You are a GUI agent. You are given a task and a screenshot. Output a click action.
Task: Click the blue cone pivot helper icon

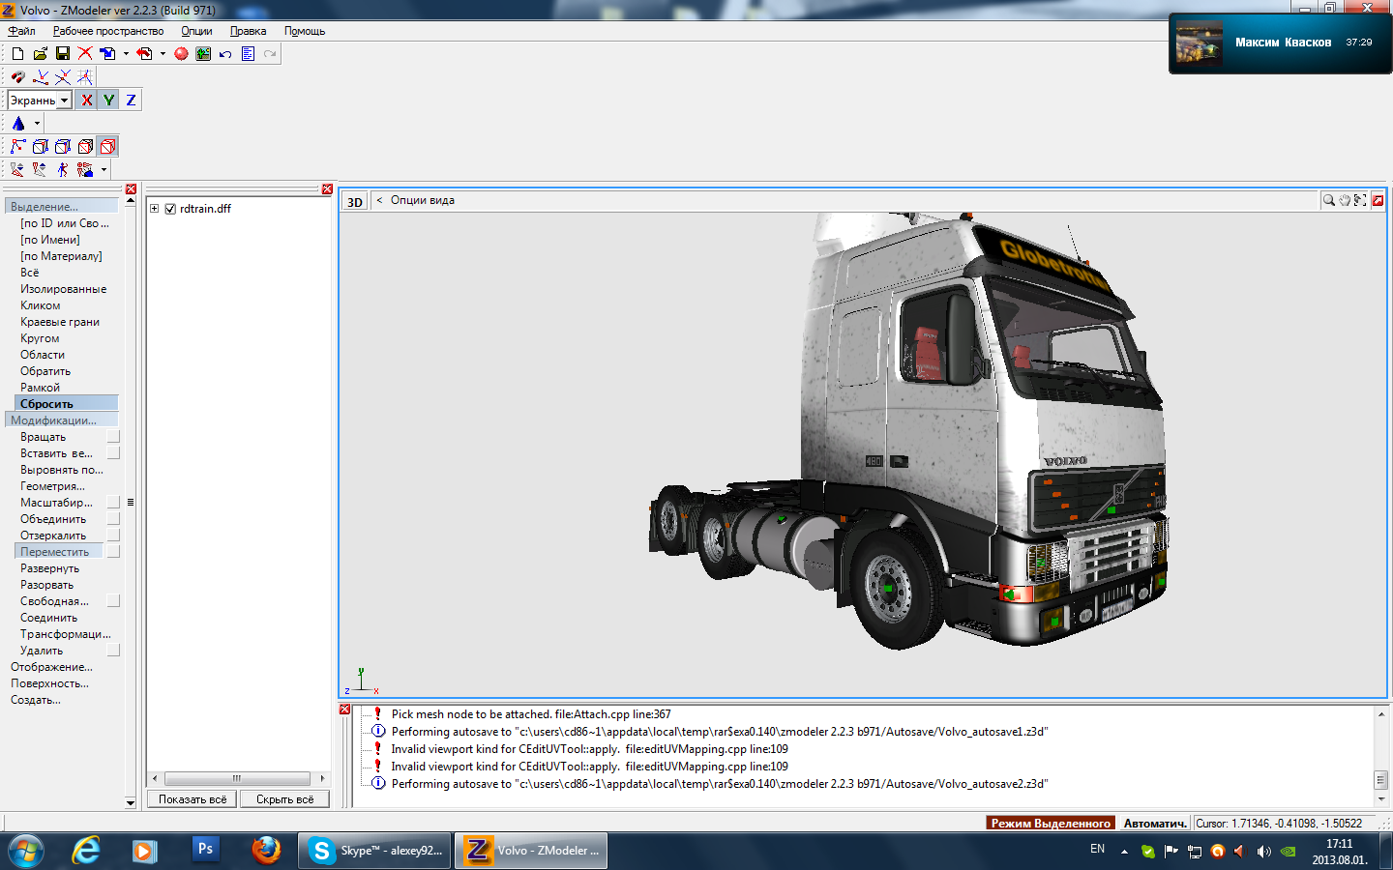18,123
